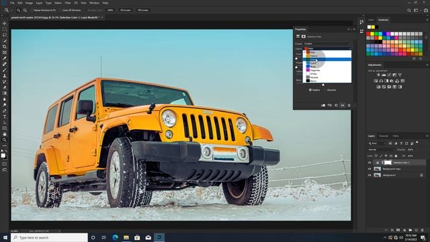Click the foreground color swatch in toolbox
The image size is (430, 242).
point(3,155)
